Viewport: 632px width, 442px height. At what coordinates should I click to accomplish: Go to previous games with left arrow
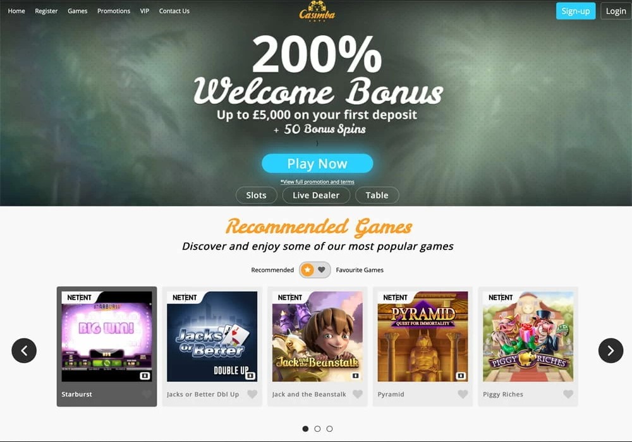(24, 350)
